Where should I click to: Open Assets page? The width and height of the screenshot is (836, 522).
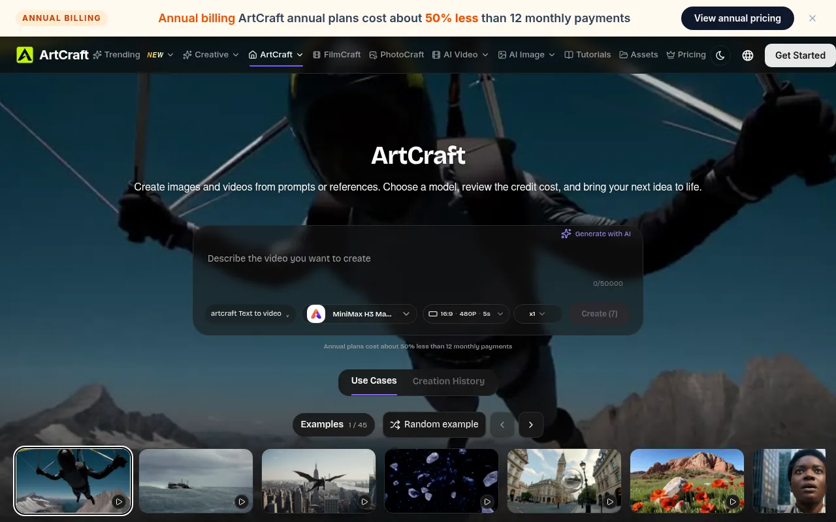tap(639, 55)
